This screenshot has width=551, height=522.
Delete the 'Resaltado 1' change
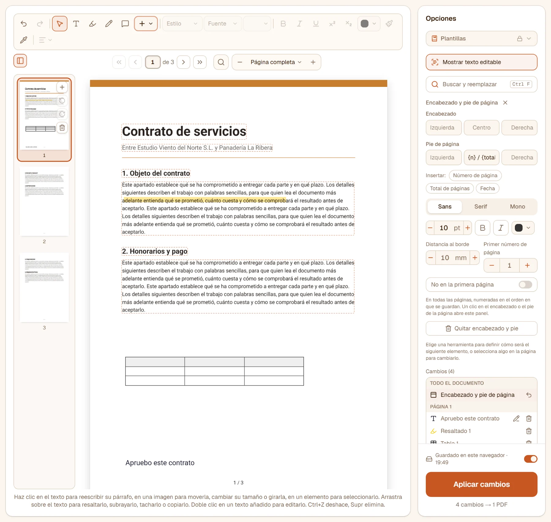pos(529,431)
